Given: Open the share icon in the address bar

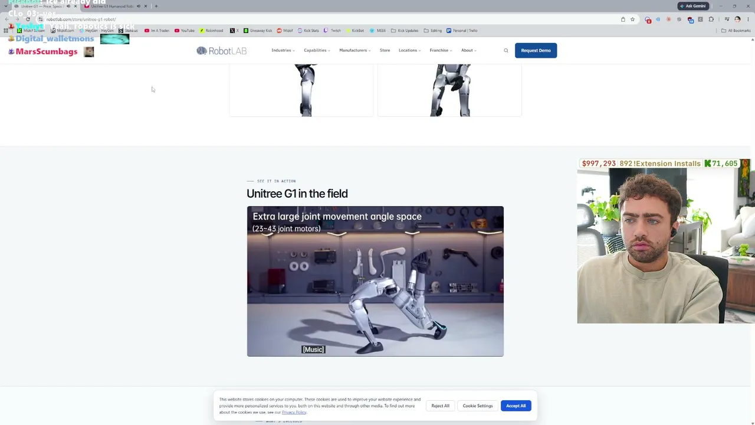Looking at the screenshot, I should pos(623,19).
